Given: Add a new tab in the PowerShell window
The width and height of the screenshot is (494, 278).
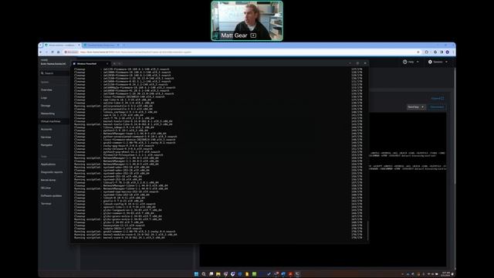Looking at the screenshot, I should click(114, 63).
